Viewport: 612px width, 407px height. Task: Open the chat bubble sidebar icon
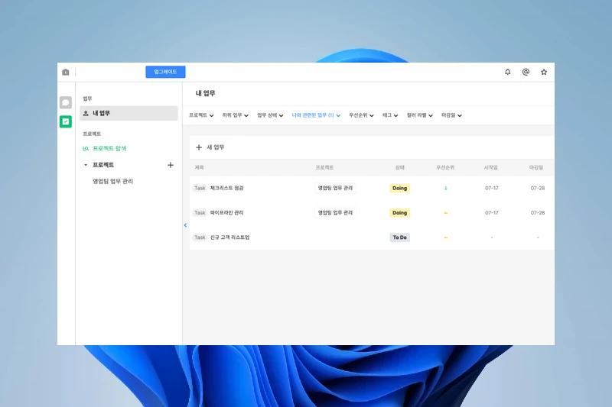66,102
